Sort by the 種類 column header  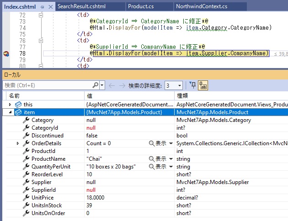click(231, 96)
